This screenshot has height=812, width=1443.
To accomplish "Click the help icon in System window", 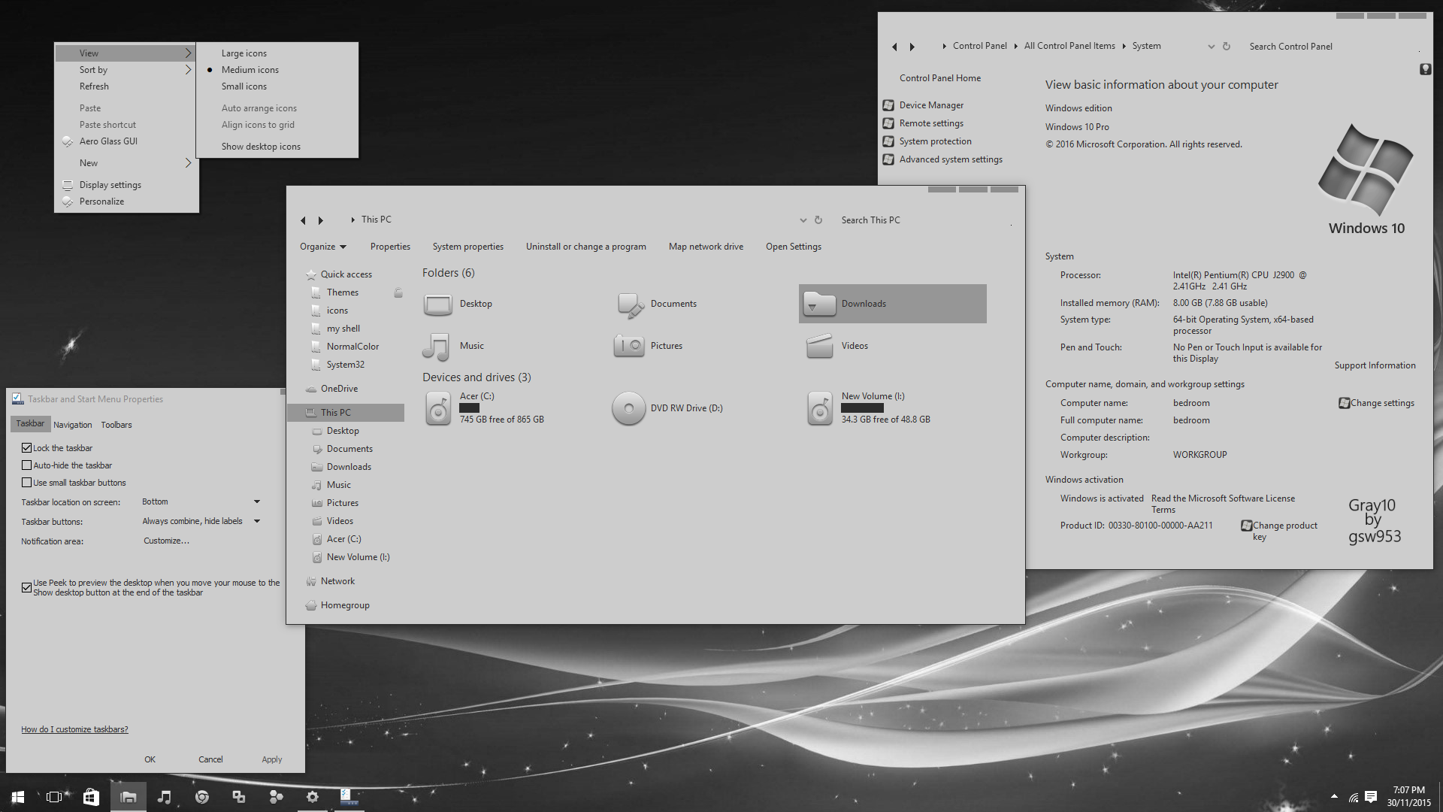I will [x=1425, y=69].
